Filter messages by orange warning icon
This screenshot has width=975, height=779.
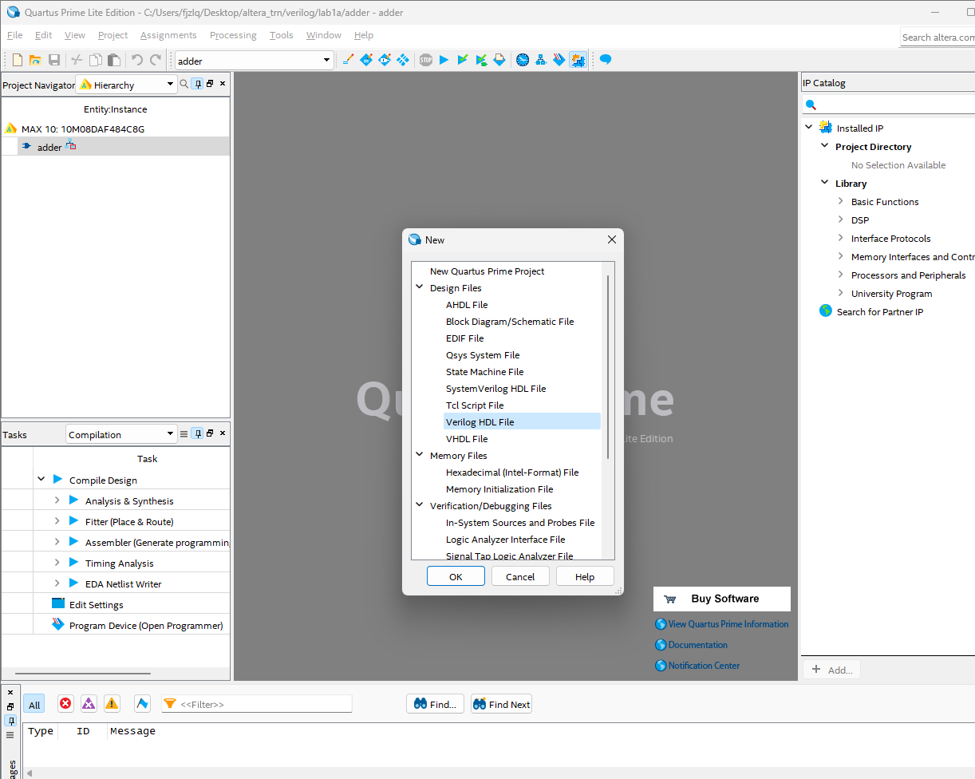coord(112,703)
